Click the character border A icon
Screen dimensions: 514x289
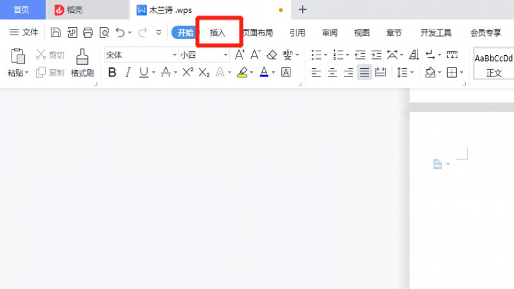click(x=286, y=72)
